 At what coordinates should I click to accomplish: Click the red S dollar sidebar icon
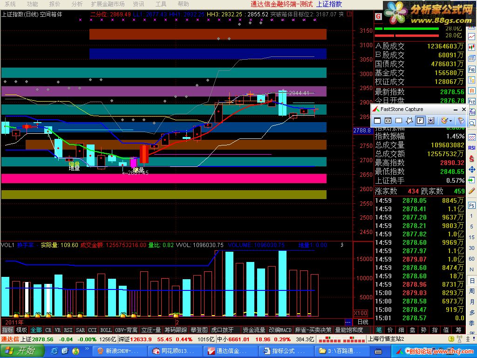point(472,158)
